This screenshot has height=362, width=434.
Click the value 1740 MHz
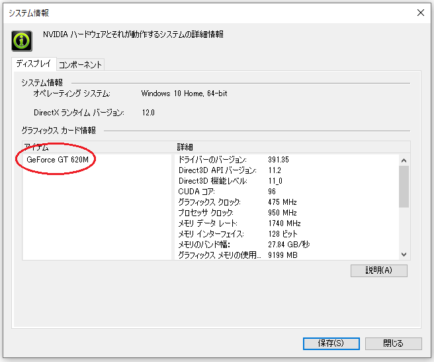(x=284, y=223)
